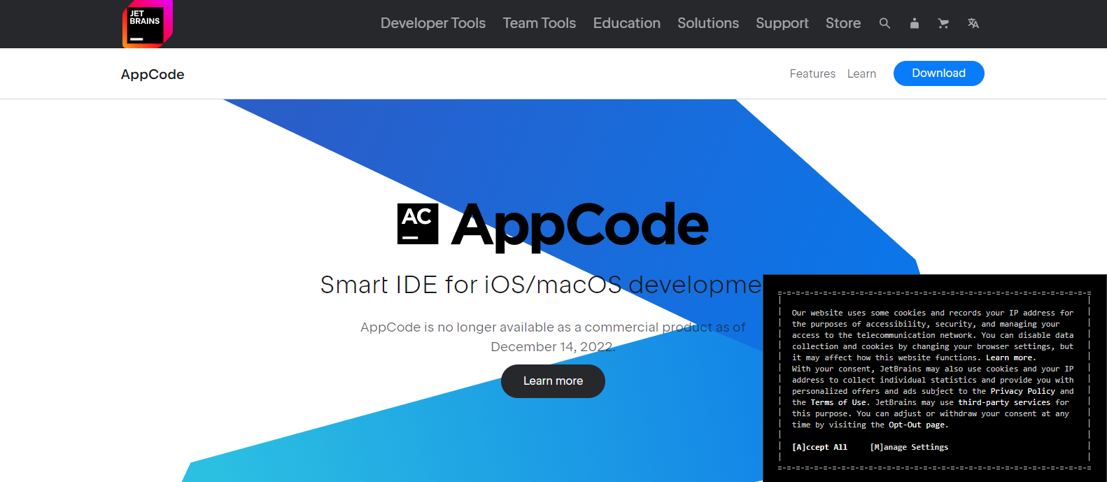
Task: Expand the Education menu
Action: coord(626,23)
